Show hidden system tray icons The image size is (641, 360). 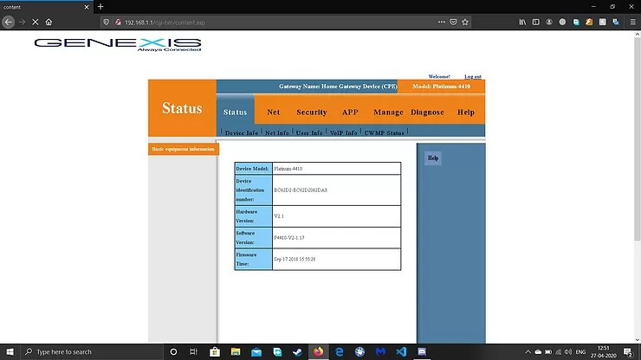[x=528, y=352]
